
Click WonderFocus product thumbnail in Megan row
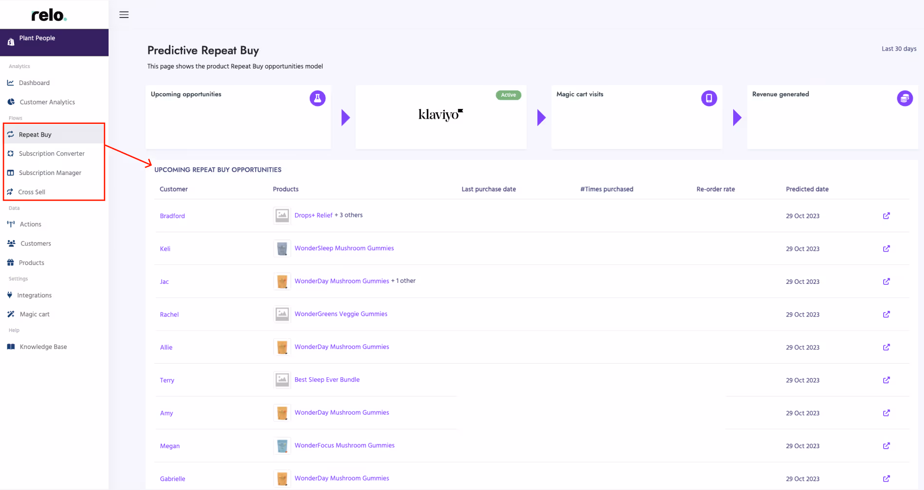coord(282,446)
